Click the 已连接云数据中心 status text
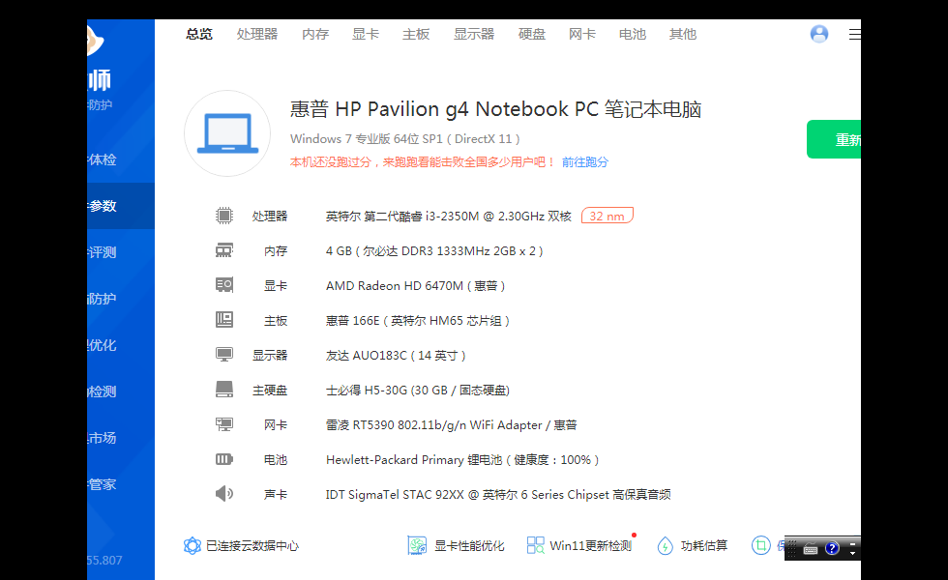The height and width of the screenshot is (580, 948). click(x=252, y=546)
